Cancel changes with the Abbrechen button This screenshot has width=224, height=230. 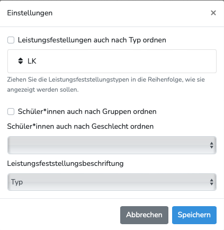coord(144,215)
